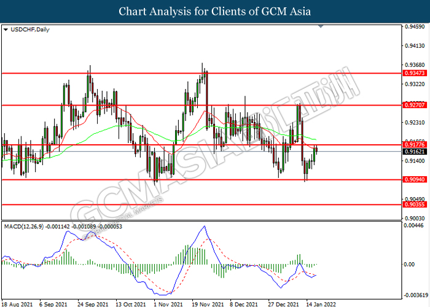Click the -0.003619 MACD scale value
430x307 pixels.
tap(415, 295)
